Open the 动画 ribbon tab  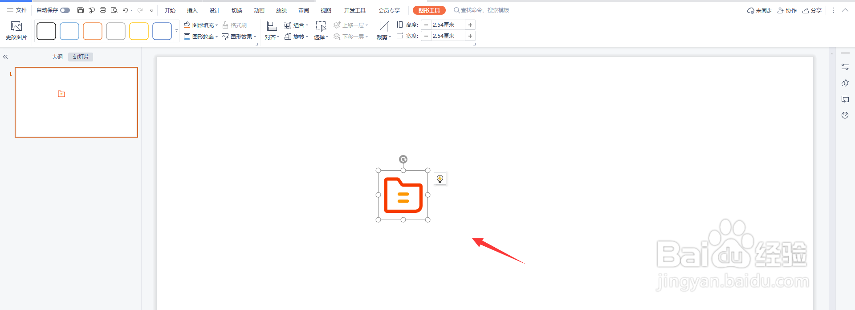click(259, 10)
